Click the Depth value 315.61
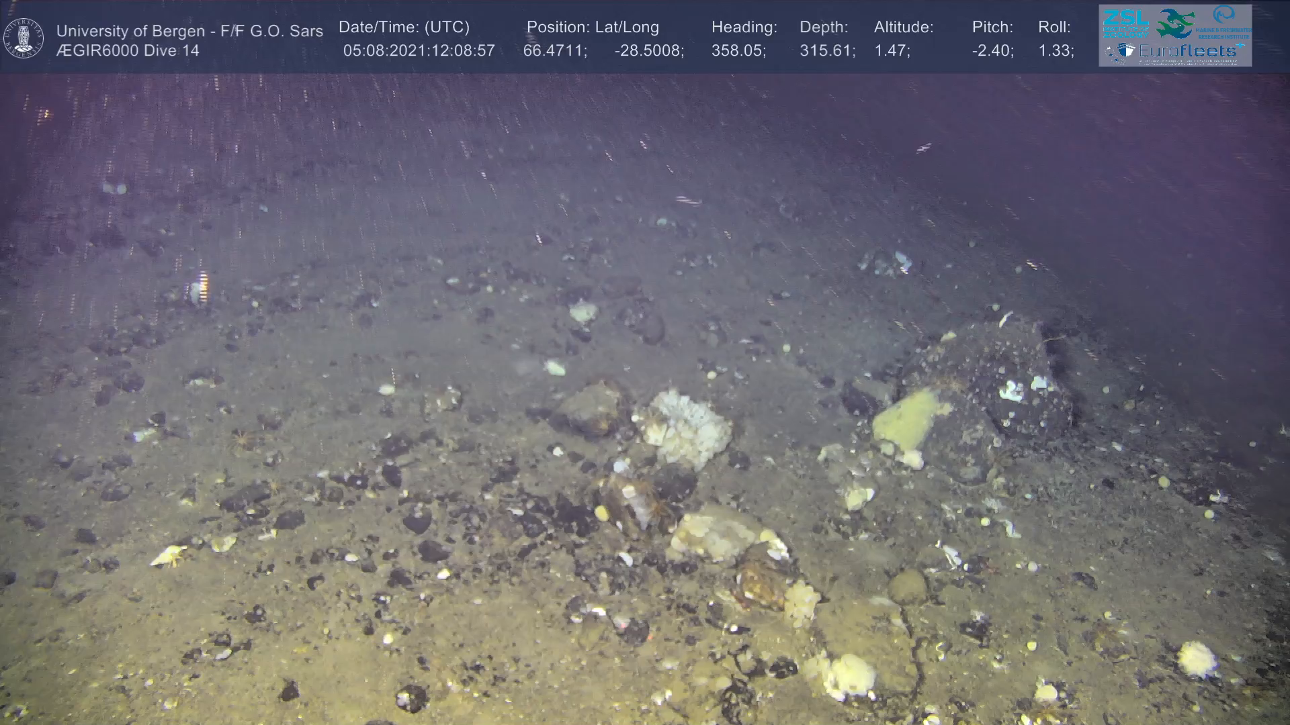This screenshot has width=1290, height=725. coord(826,51)
